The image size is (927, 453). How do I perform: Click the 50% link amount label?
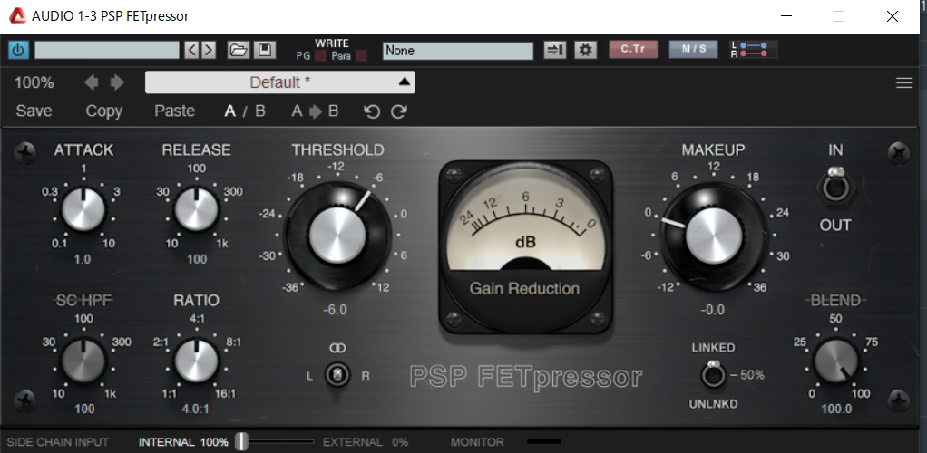753,374
